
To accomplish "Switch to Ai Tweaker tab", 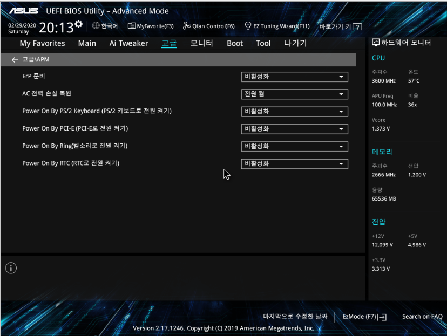I will pyautogui.click(x=128, y=43).
